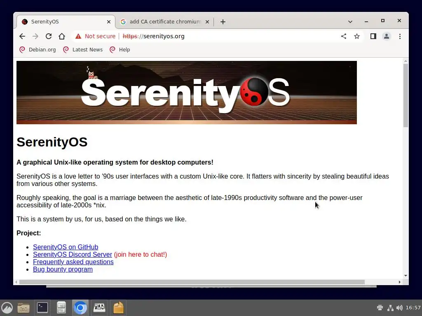
Task: Maximize the Chromium window
Action: [383, 21]
